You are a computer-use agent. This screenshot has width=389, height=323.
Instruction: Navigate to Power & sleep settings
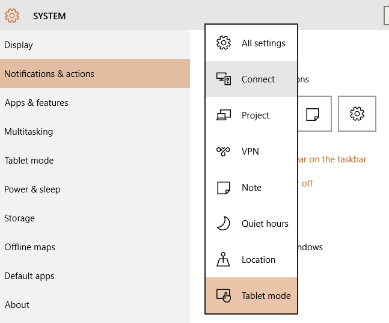coord(32,189)
